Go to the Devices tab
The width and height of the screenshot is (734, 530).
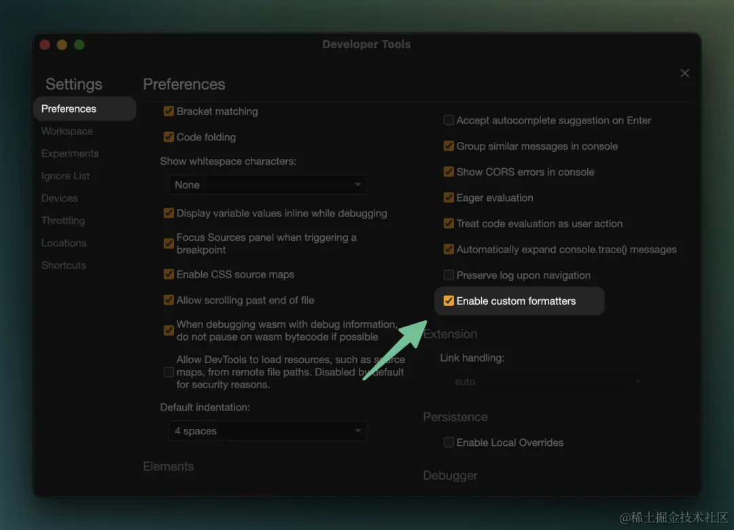59,198
